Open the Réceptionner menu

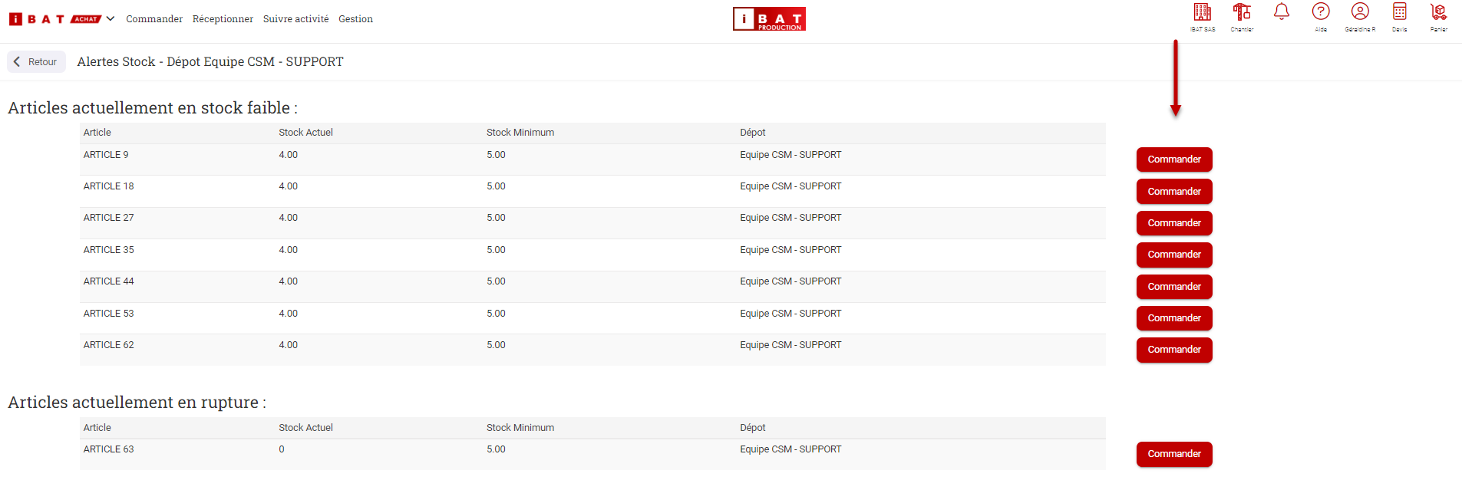[223, 19]
